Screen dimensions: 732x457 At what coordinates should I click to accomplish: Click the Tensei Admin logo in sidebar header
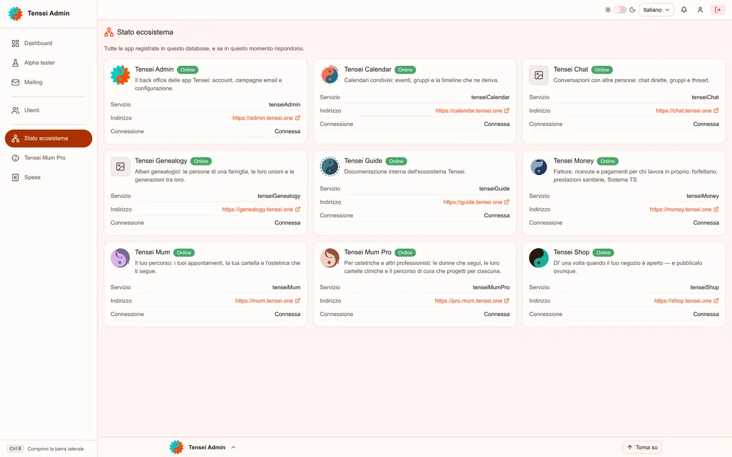(x=16, y=14)
